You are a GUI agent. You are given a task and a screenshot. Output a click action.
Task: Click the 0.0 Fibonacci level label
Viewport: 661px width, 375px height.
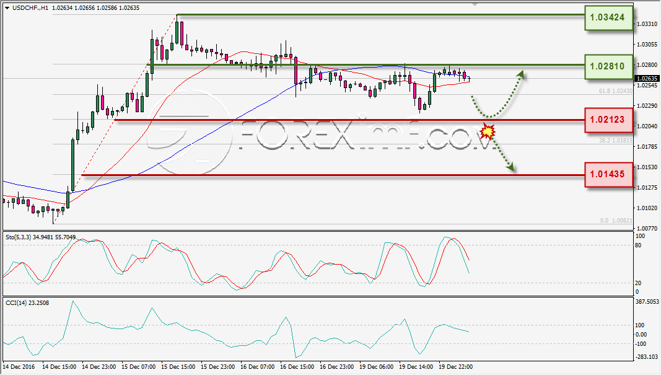[616, 221]
